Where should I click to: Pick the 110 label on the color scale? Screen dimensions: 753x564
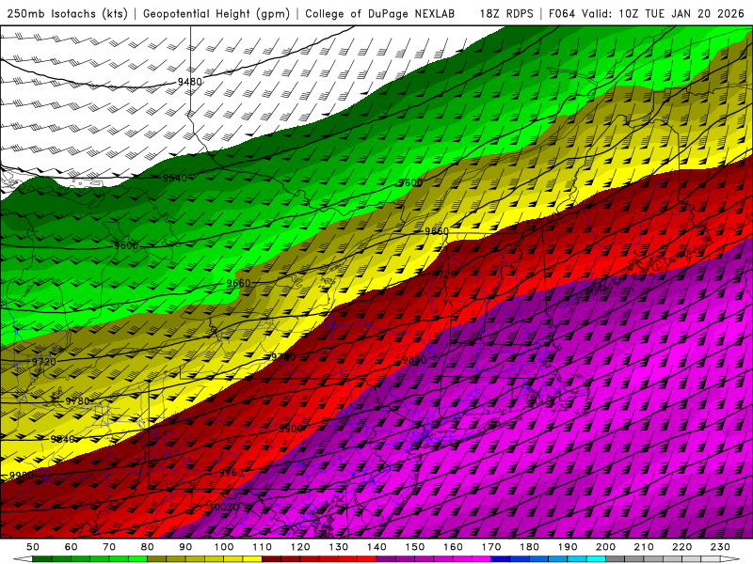263,547
